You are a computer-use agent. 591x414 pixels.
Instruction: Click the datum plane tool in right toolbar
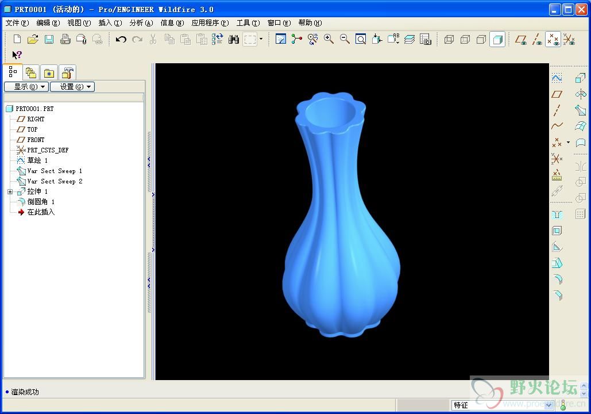[557, 94]
